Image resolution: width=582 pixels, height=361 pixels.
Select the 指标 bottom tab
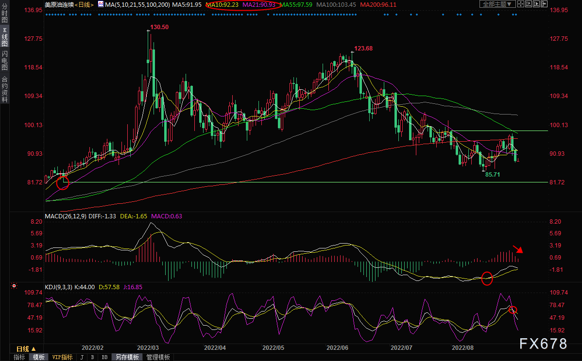pos(19,357)
